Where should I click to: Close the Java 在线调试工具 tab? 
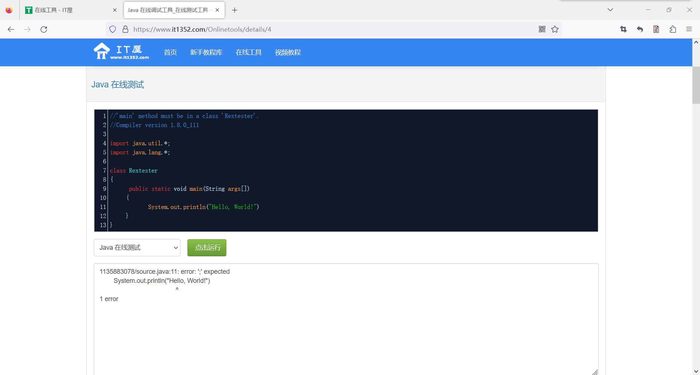click(217, 10)
